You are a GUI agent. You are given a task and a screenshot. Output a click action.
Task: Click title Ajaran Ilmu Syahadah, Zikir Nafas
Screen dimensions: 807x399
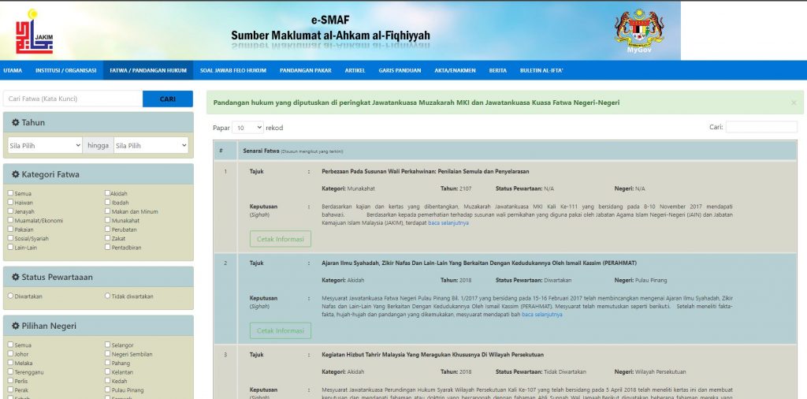[479, 263]
